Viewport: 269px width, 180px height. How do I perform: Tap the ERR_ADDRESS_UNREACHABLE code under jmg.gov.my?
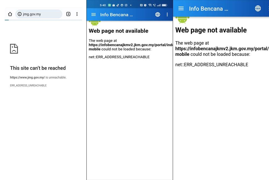click(x=28, y=85)
